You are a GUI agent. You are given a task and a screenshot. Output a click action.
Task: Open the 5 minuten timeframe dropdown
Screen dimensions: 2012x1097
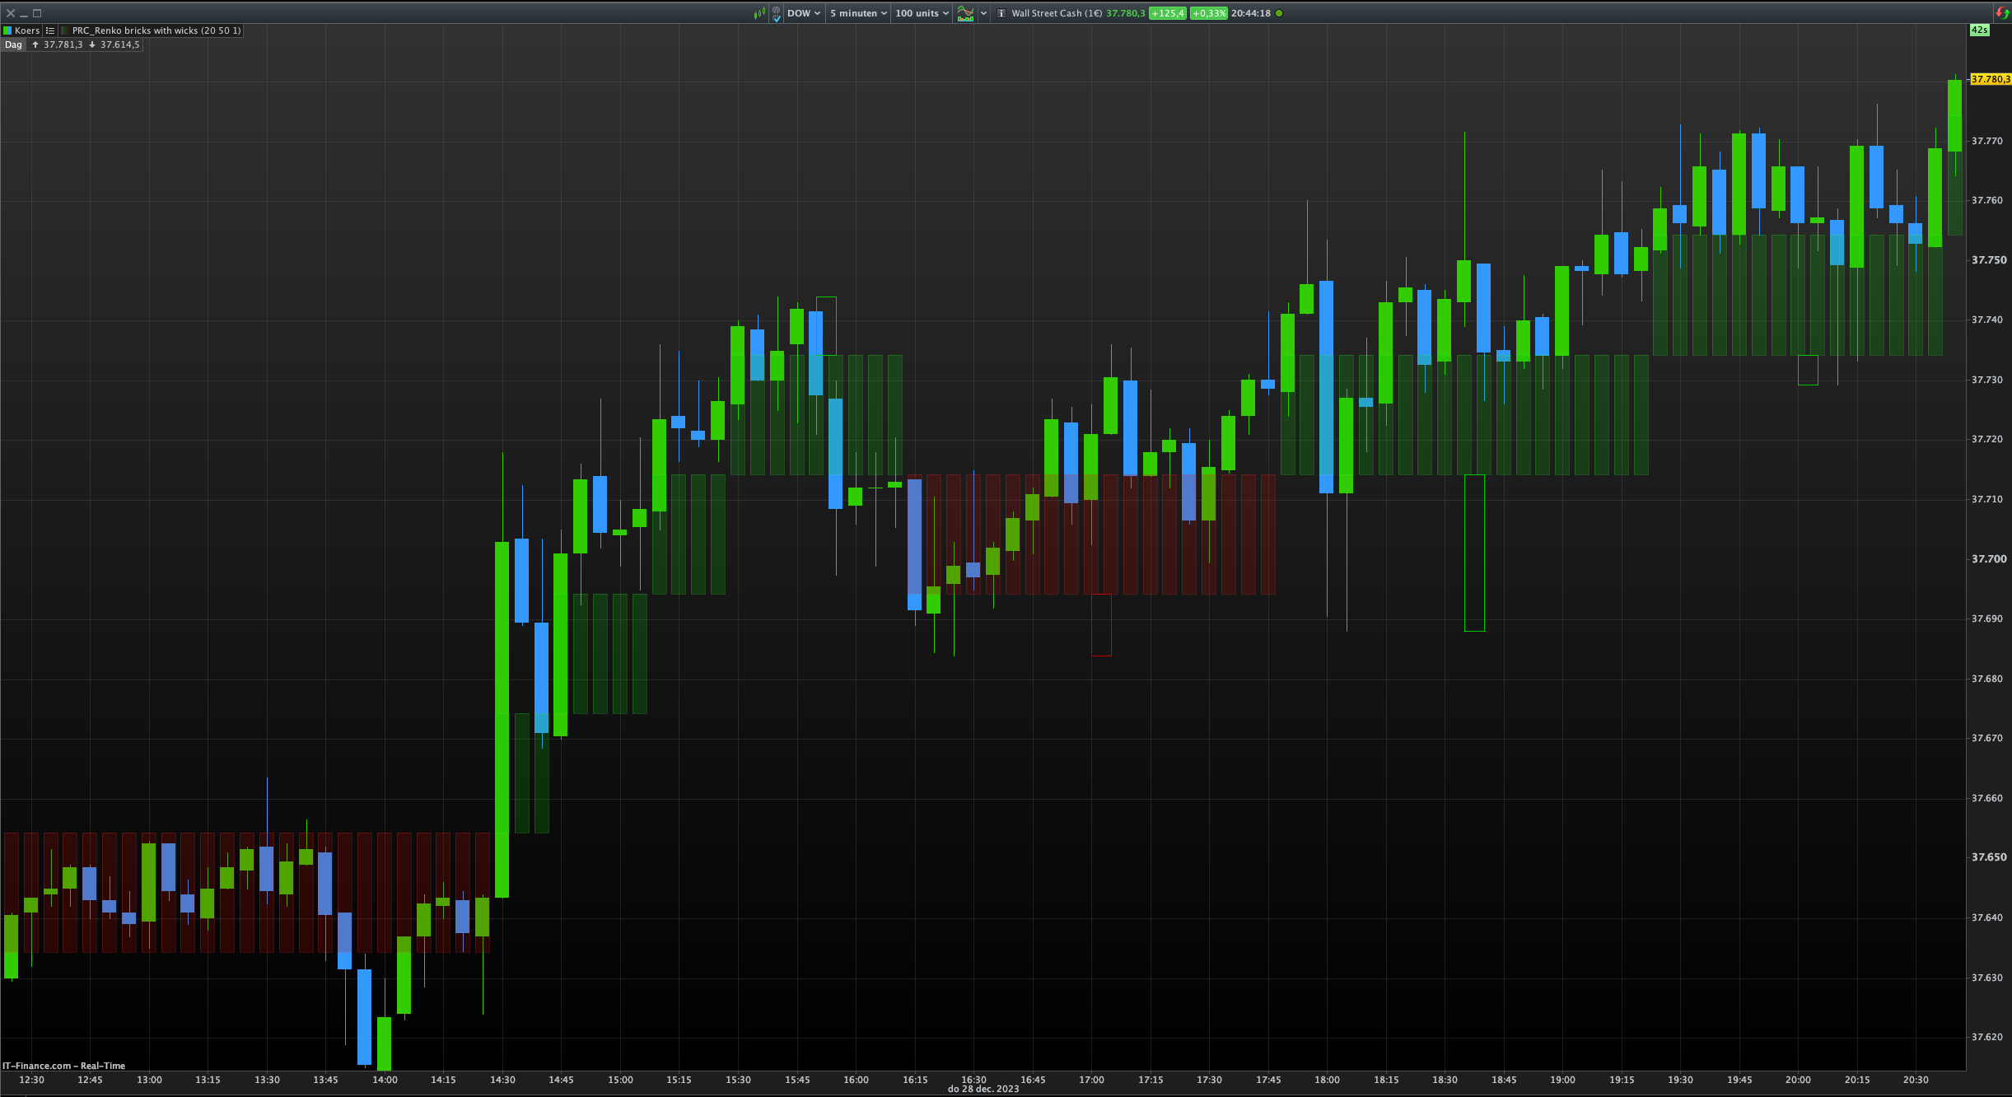tap(858, 13)
